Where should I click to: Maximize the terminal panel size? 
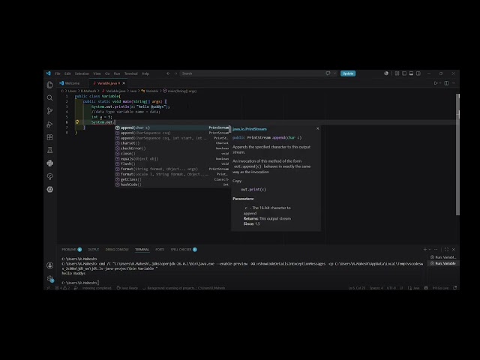[446, 250]
